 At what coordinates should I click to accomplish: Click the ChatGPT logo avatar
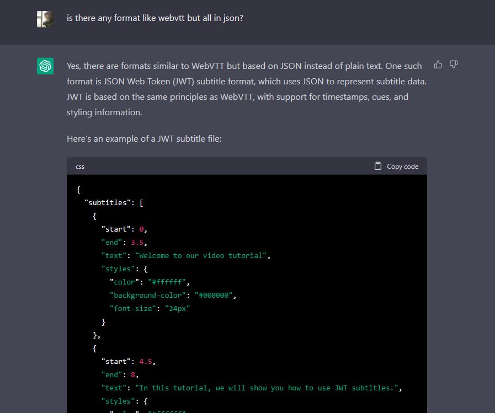click(x=45, y=66)
